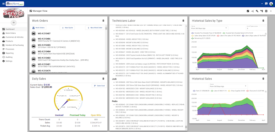Remove the Technicians Labor widget via trash icon
Viewport: 275px width, 132px height.
click(183, 20)
